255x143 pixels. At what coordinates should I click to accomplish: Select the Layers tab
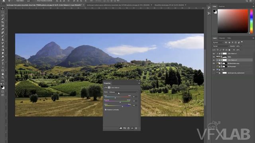click(215, 38)
